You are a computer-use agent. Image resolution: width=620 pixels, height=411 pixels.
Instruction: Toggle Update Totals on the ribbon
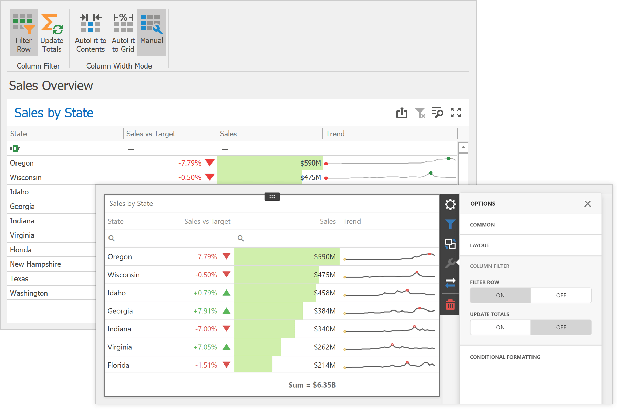point(51,33)
